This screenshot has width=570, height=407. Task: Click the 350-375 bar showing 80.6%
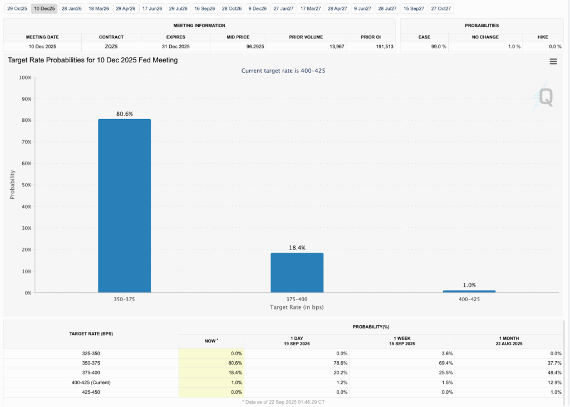pos(124,205)
